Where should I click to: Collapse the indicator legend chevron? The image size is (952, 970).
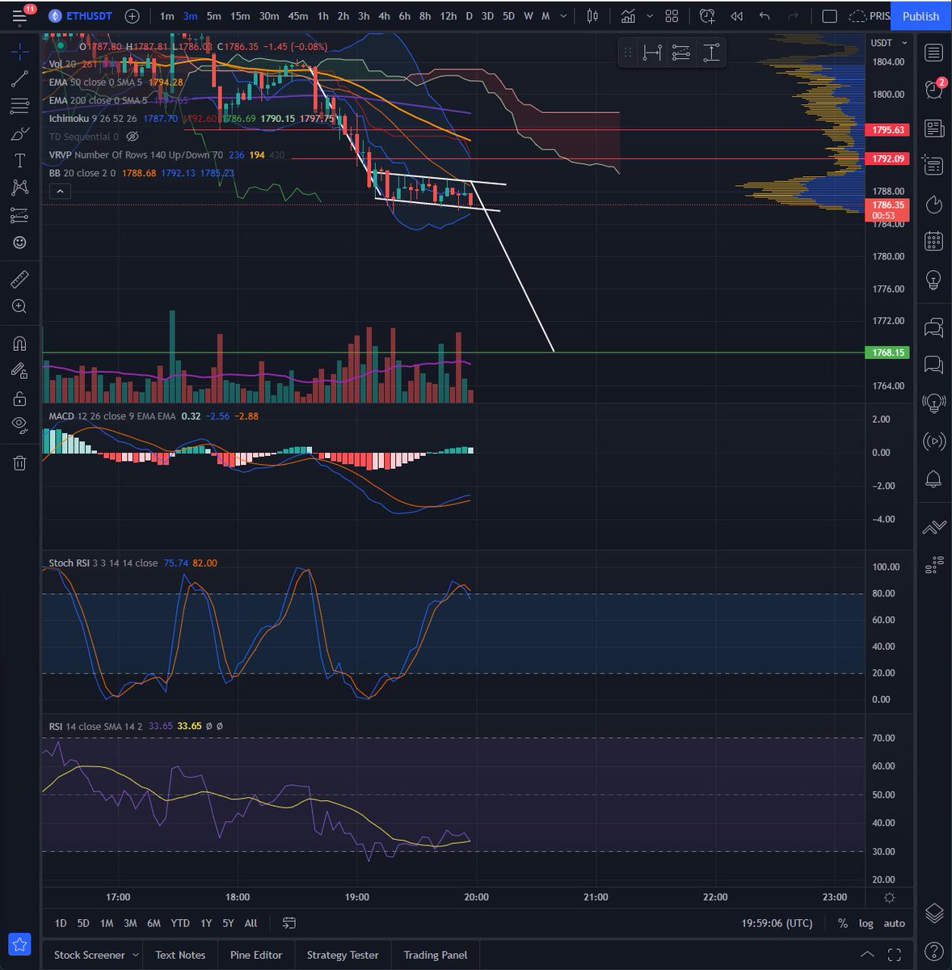(x=60, y=192)
